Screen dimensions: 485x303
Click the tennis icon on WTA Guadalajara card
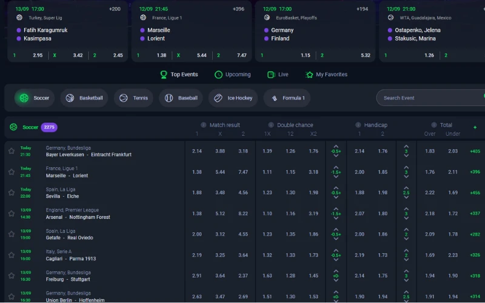pos(390,18)
